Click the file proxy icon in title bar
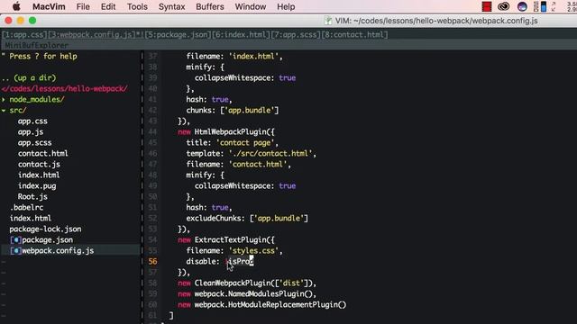 click(x=328, y=21)
